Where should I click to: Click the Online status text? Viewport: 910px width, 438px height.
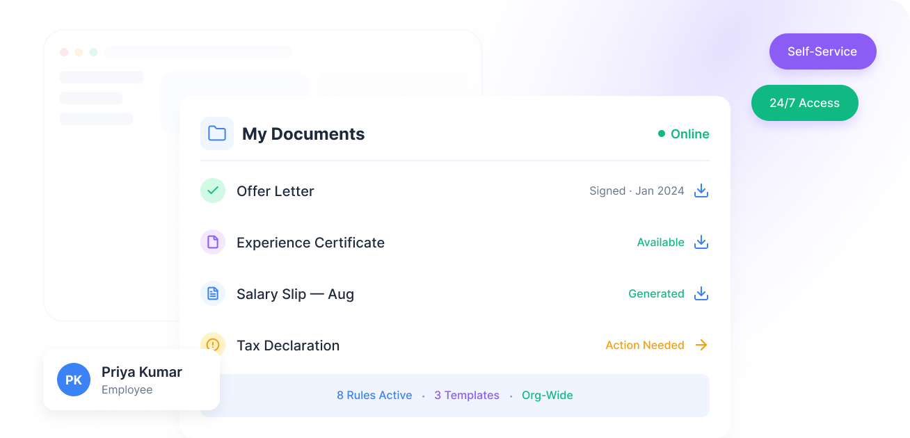point(690,133)
